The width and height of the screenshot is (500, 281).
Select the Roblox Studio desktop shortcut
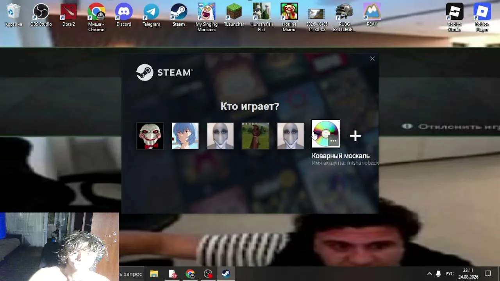click(454, 18)
